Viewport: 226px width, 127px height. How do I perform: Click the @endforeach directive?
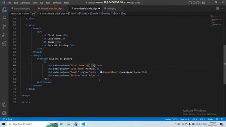pyautogui.click(x=44, y=82)
